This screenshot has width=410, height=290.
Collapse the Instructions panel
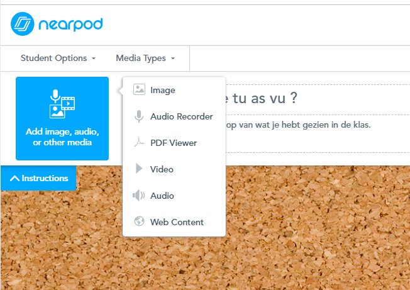click(x=39, y=179)
